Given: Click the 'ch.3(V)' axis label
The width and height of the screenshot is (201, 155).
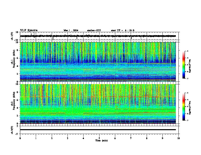Looking at the screenshot, I should pos(12,130).
